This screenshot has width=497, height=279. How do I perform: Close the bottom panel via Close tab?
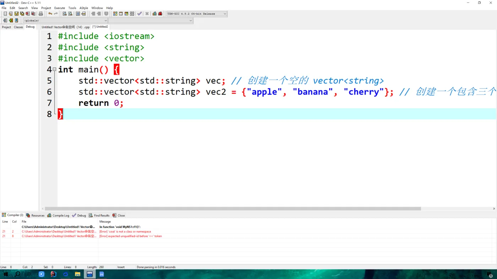pos(119,215)
